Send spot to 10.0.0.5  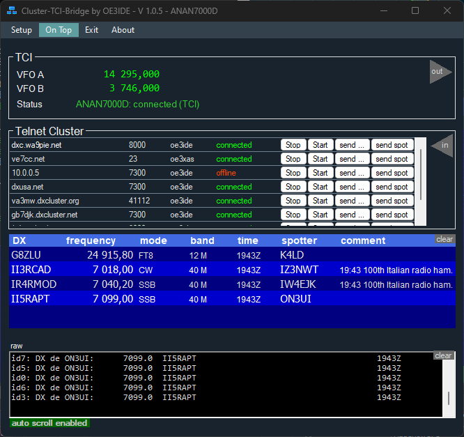tap(392, 173)
